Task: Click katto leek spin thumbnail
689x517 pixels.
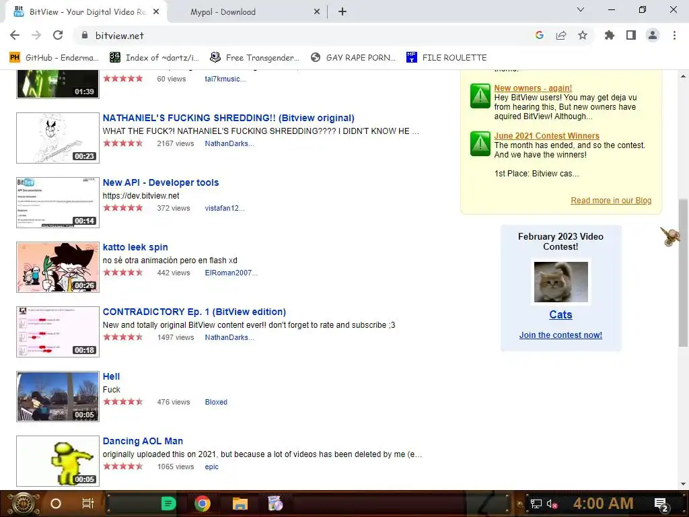Action: pos(58,267)
